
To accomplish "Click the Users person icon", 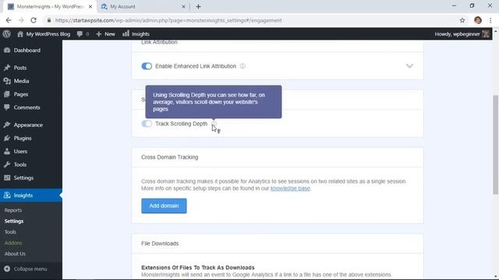I will tap(7, 152).
